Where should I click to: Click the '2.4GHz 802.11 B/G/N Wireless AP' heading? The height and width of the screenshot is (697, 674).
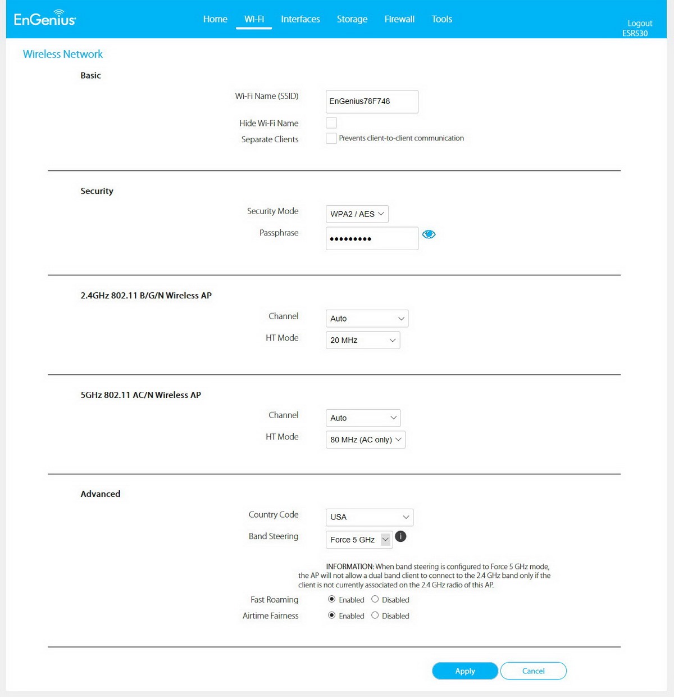coord(146,296)
